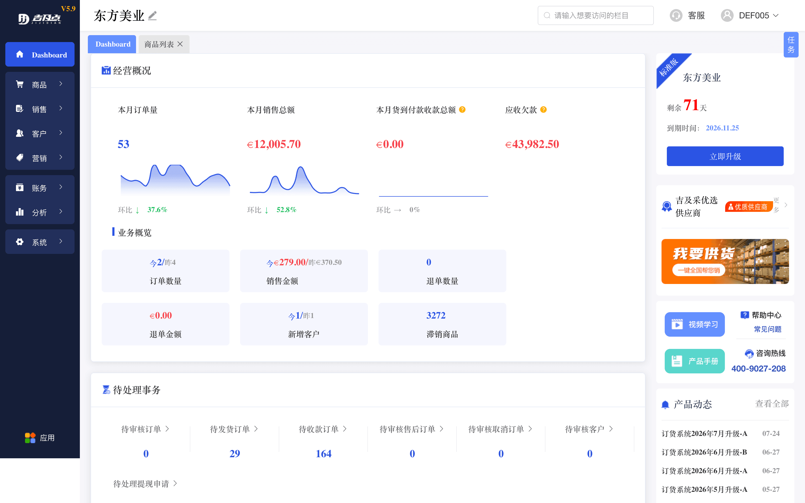Screen dimensions: 805x503
Task: Switch to the Dashboard tab
Action: coord(112,44)
